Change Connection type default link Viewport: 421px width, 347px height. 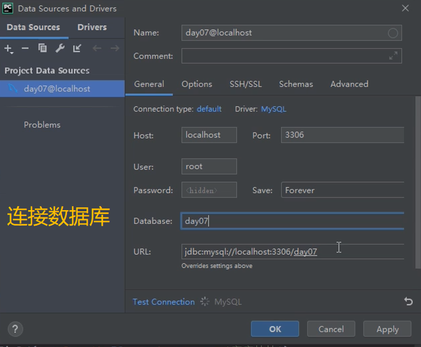(x=209, y=109)
